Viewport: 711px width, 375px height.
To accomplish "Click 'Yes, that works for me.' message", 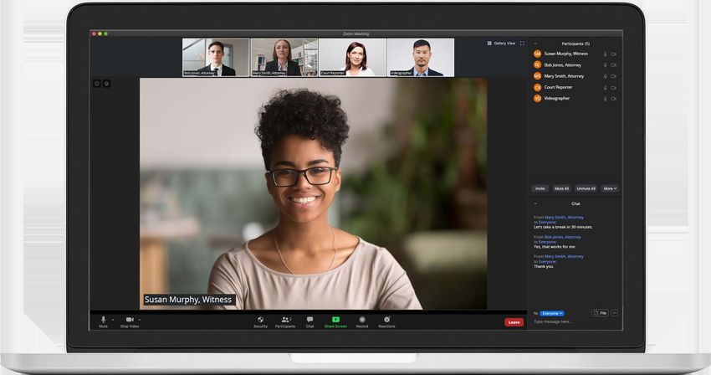I will tap(555, 247).
